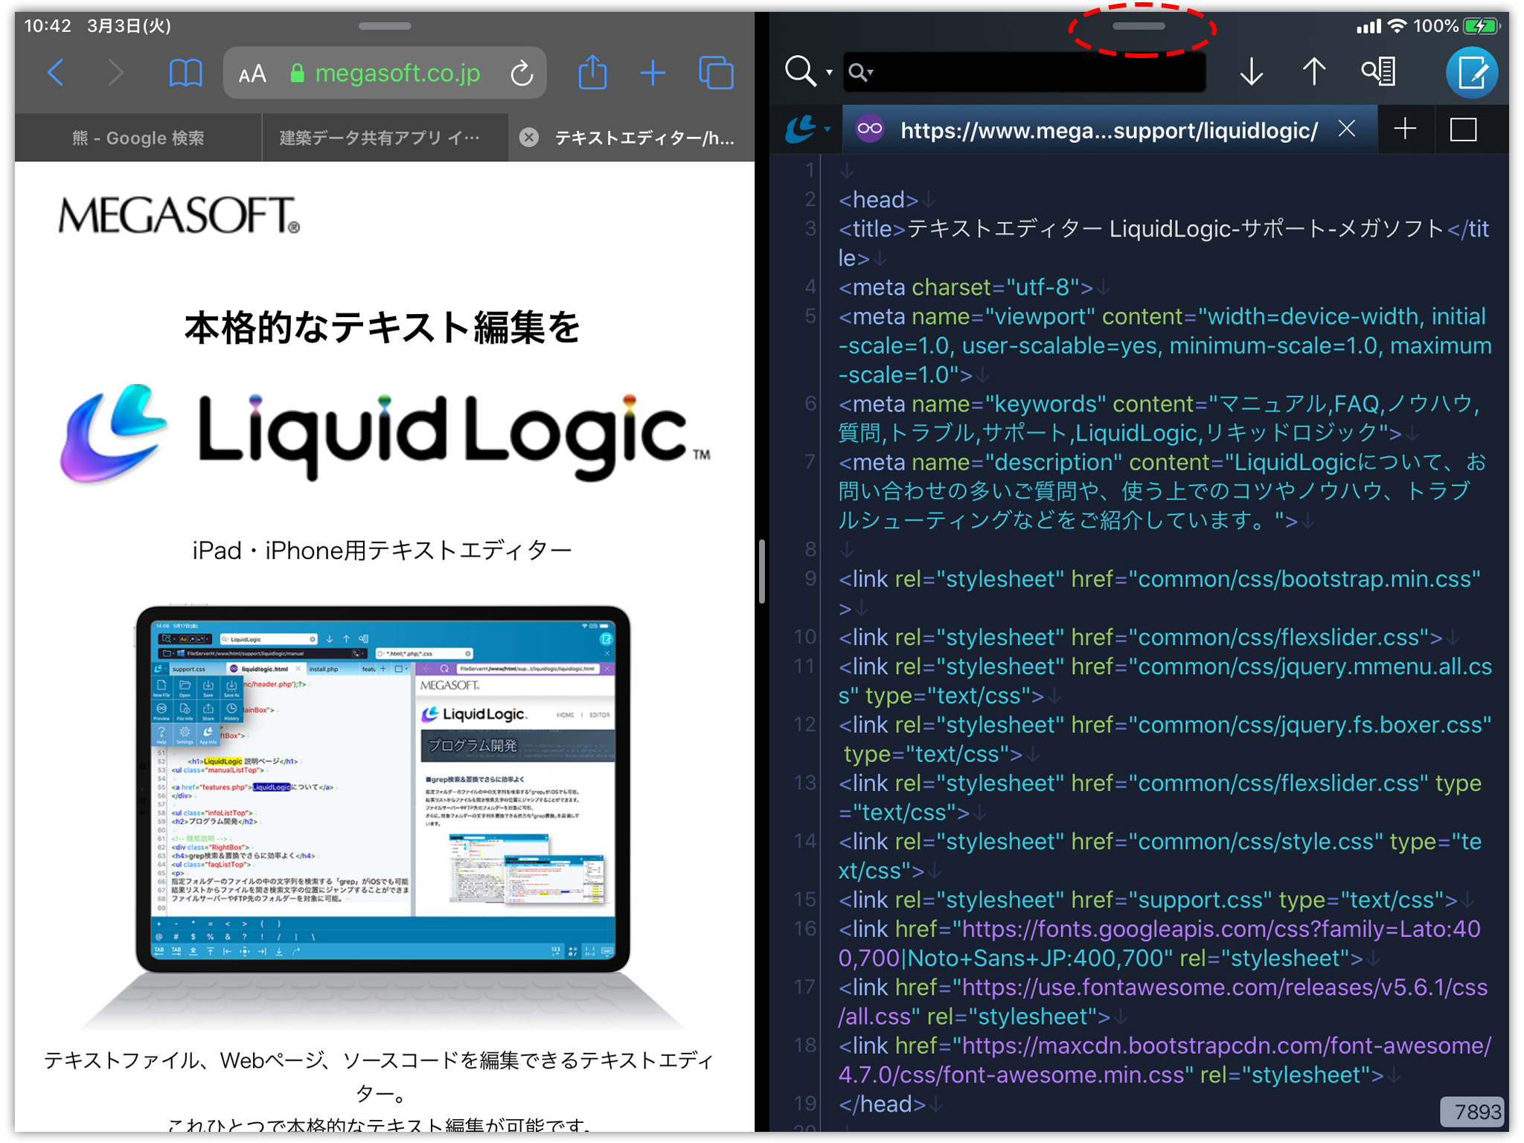Viewport: 1524px width, 1143px height.
Task: Click the support.css link line
Action: 1148,900
